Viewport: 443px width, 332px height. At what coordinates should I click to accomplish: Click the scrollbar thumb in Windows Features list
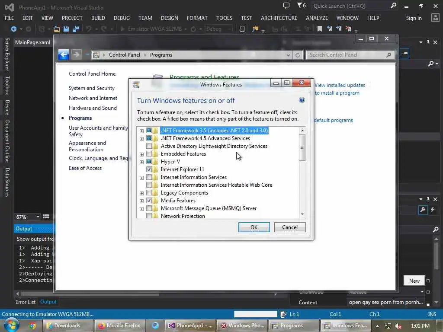click(302, 147)
